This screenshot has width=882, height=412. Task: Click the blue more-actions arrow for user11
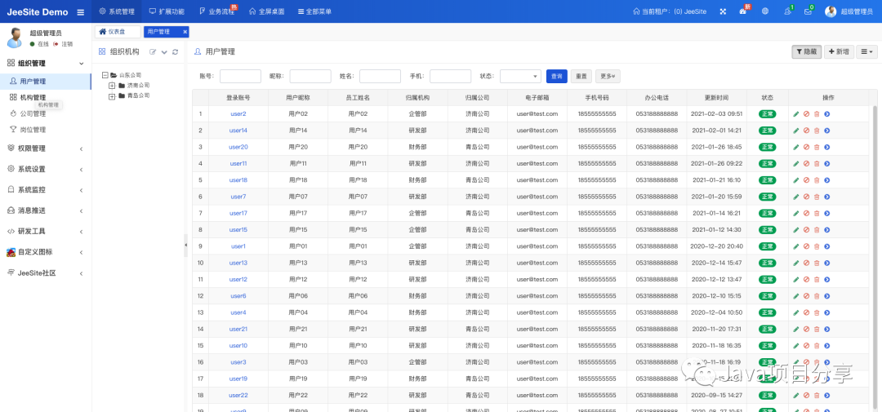pos(826,163)
